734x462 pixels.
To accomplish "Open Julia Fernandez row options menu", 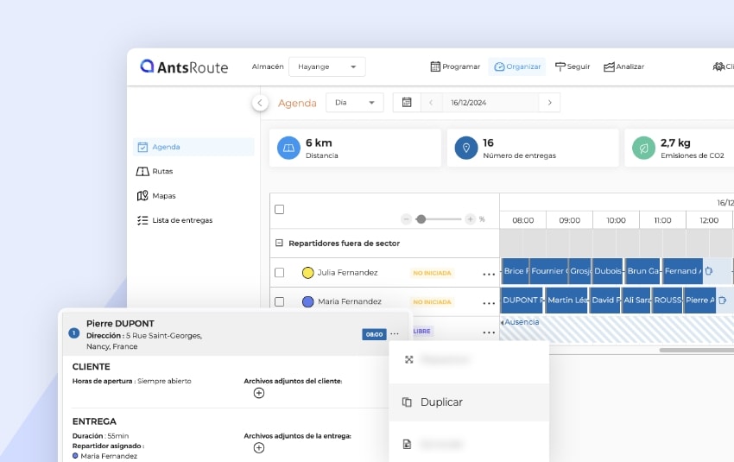I will (x=489, y=274).
